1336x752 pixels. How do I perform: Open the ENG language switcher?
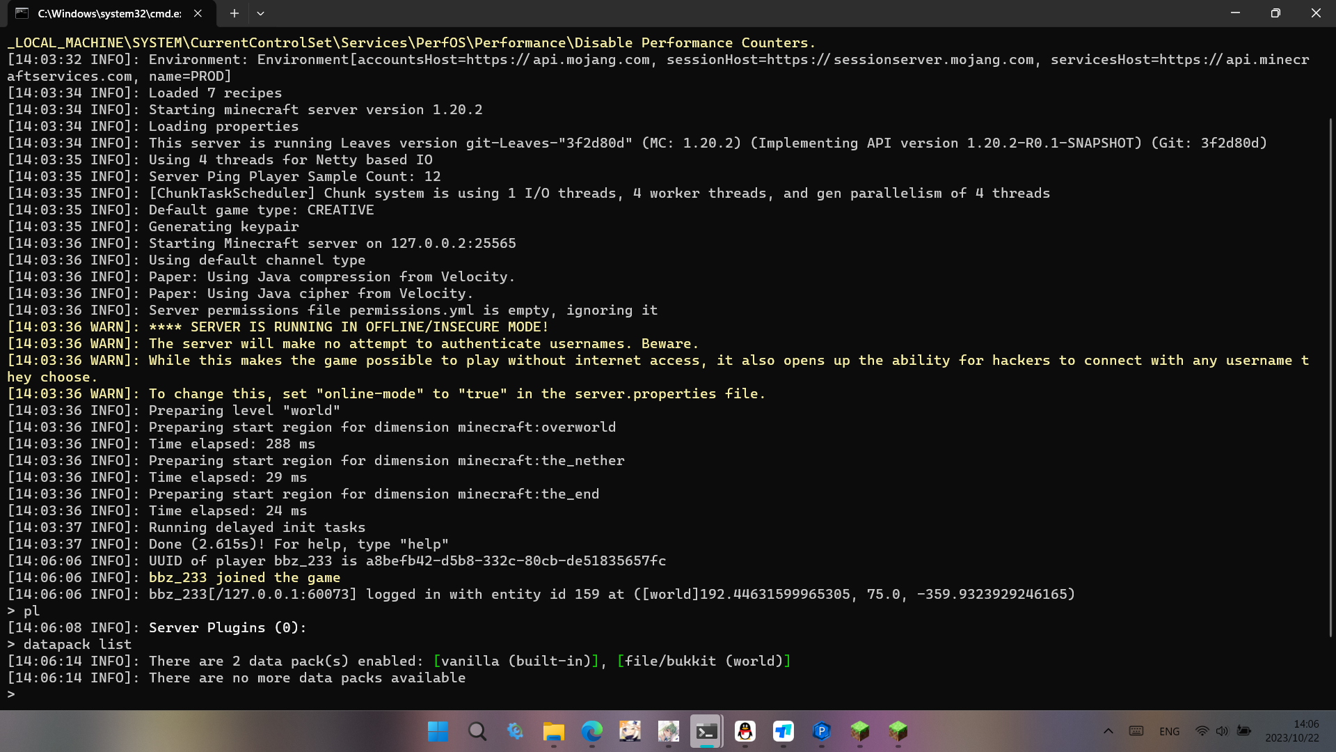point(1169,731)
